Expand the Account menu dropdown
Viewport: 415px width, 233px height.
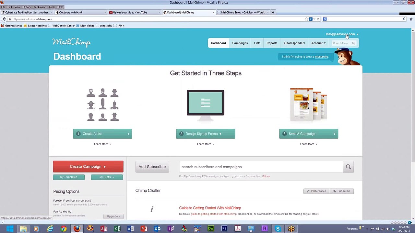318,43
